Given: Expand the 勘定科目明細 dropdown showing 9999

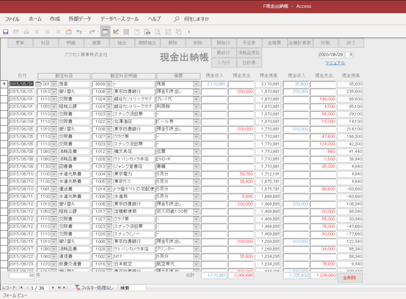Looking at the screenshot, I should point(108,84).
